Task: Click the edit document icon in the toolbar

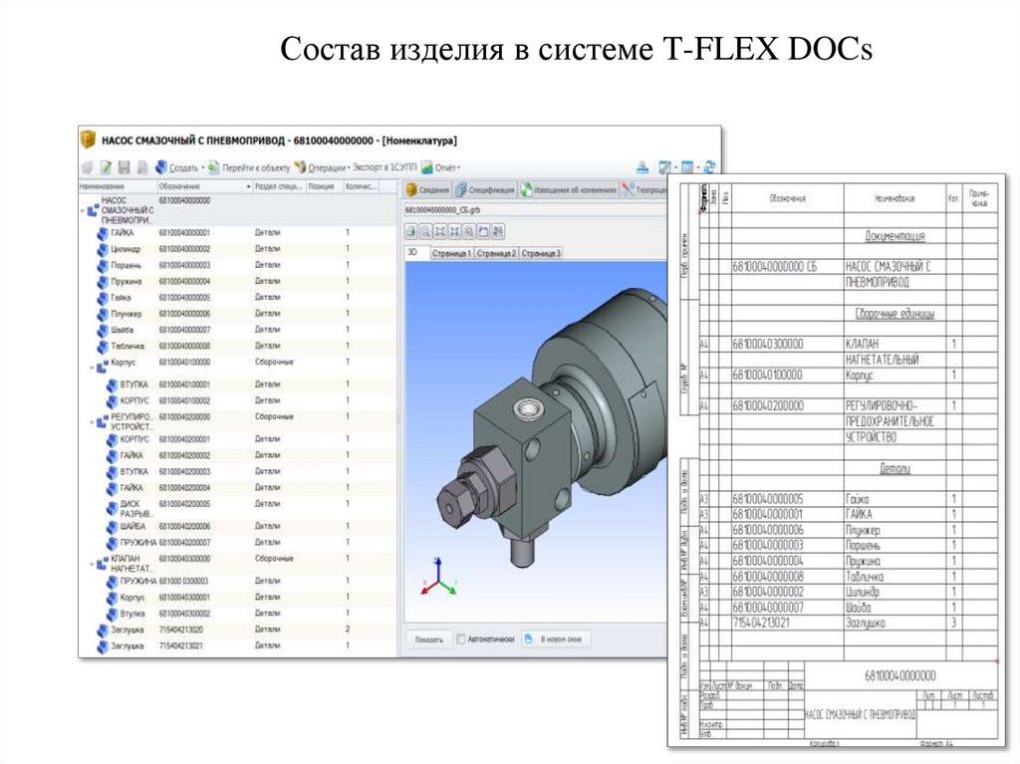Action: (x=106, y=167)
